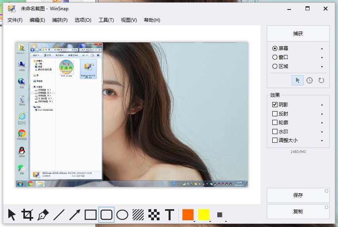Open the 工具(T) menu
The height and width of the screenshot is (227, 338).
(x=106, y=20)
